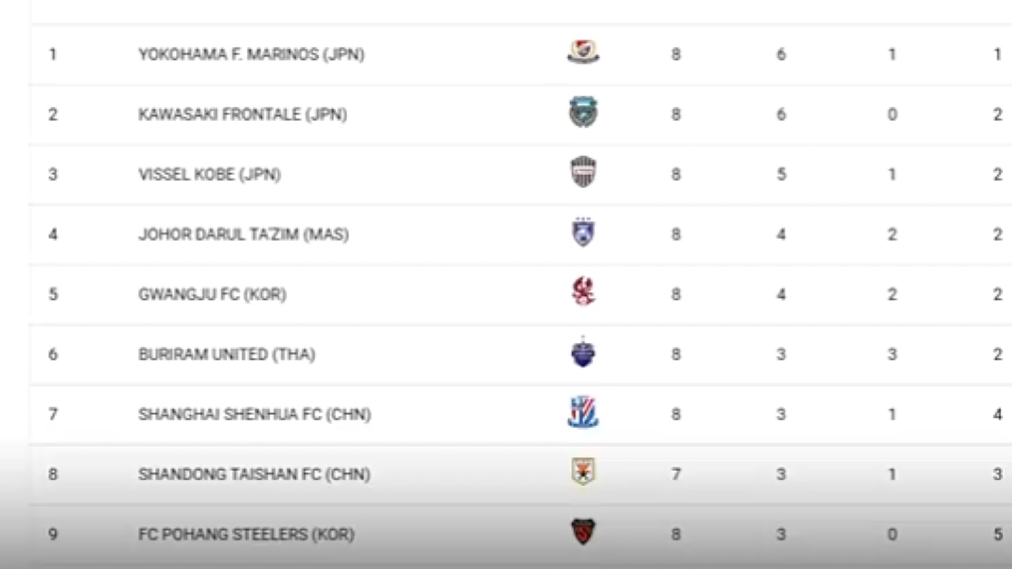Click the Kawasaki Frontale club crest

tap(583, 113)
